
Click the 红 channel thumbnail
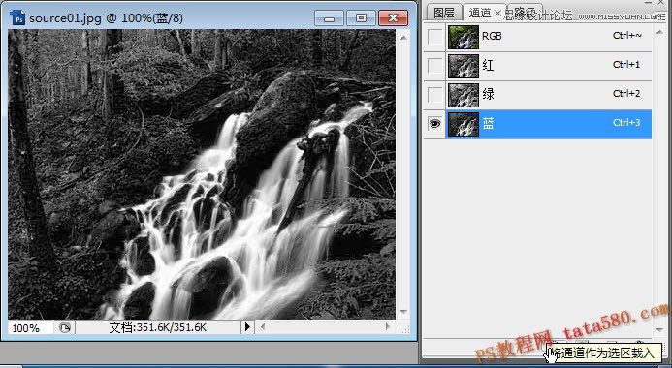pyautogui.click(x=464, y=66)
